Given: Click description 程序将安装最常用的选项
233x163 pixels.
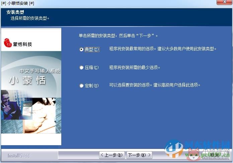Looking at the screenshot, I should pos(163,49).
